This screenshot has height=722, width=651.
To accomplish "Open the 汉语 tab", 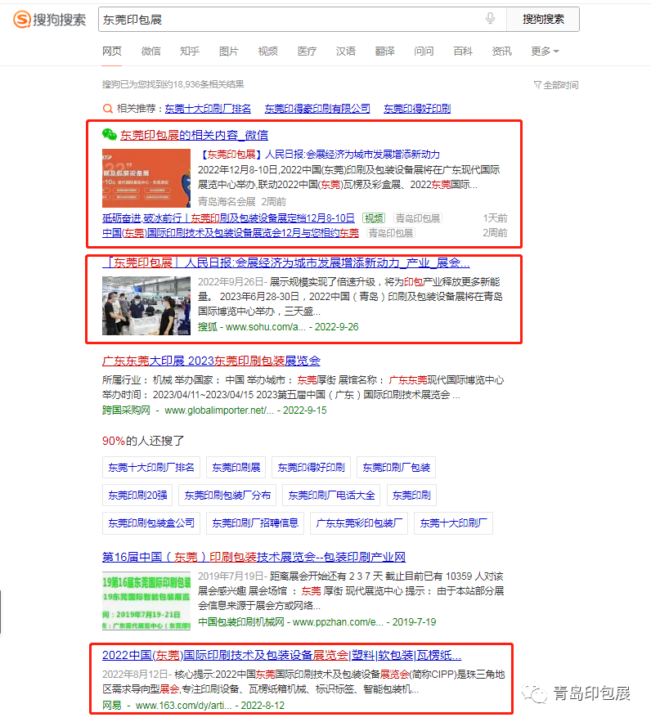I will tap(346, 52).
